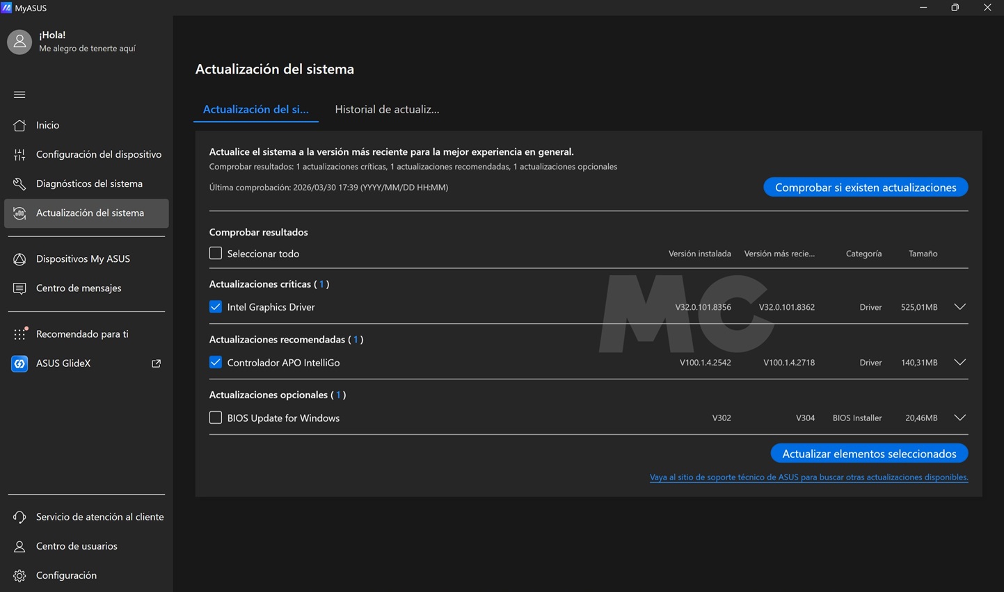
Task: Open Servicio de atención al cliente headset icon
Action: (19, 517)
